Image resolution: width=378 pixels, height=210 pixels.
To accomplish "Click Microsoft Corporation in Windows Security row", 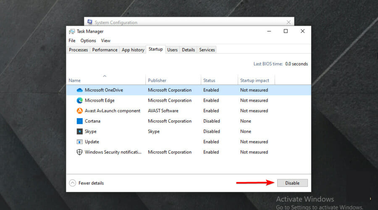I will tap(170, 152).
